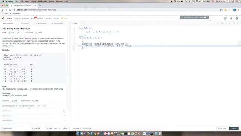Switch to the Submissions tab
Viewport: 241px width, 136px height.
pos(41,23)
